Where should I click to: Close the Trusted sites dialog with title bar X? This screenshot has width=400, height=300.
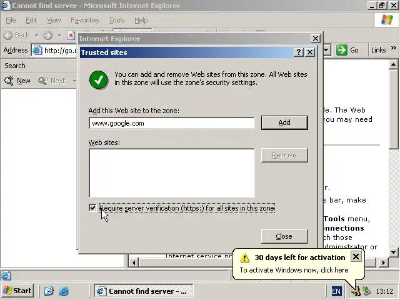point(310,52)
